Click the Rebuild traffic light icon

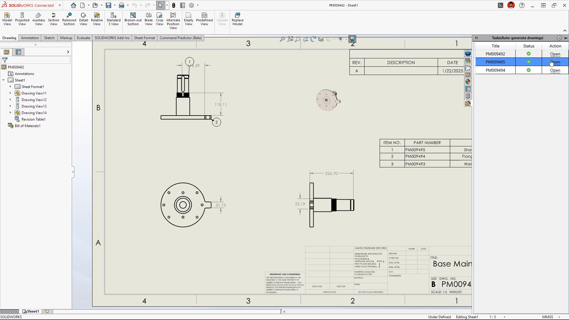pyautogui.click(x=174, y=5)
